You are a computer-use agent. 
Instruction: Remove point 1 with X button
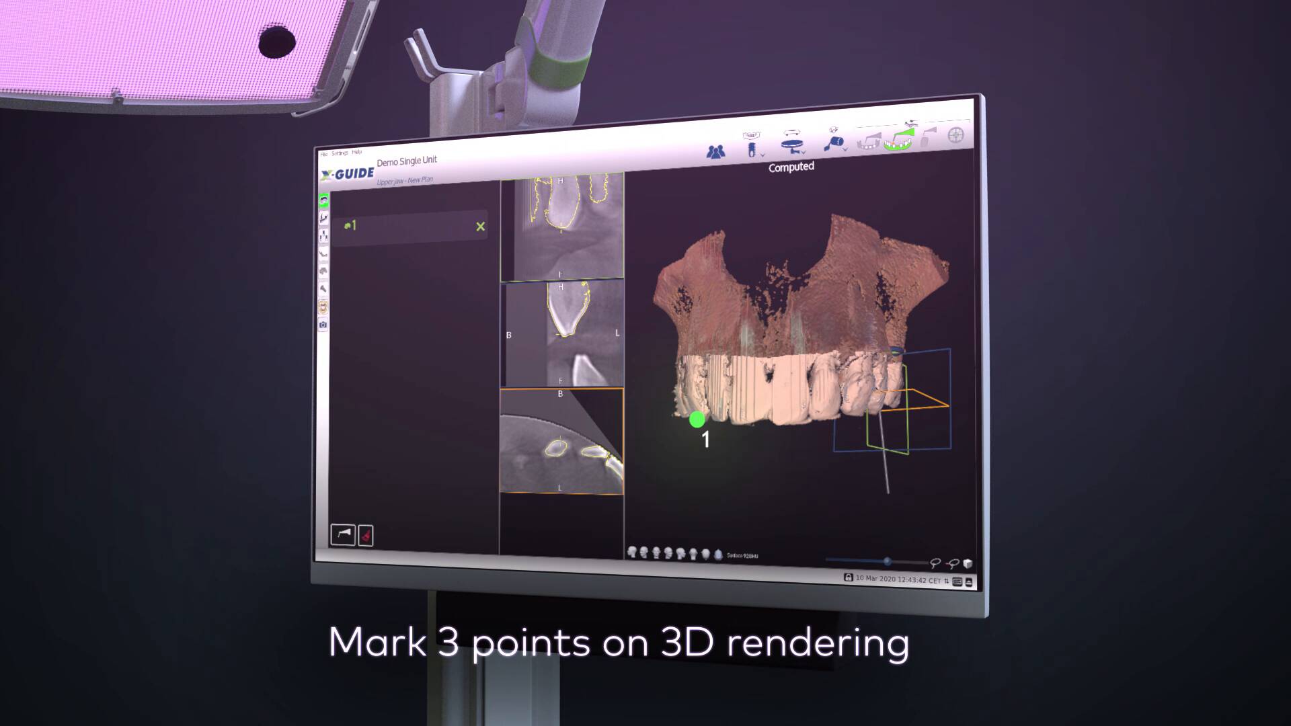[480, 227]
